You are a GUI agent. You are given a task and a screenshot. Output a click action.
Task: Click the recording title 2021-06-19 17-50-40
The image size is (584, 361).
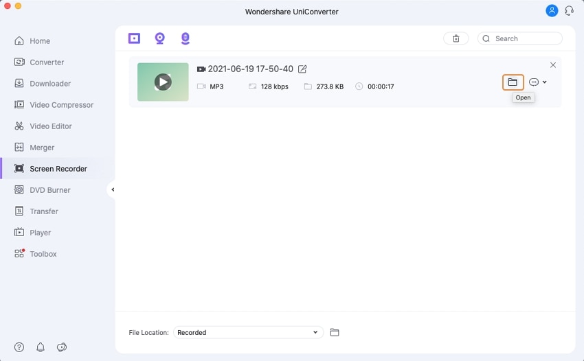point(250,69)
